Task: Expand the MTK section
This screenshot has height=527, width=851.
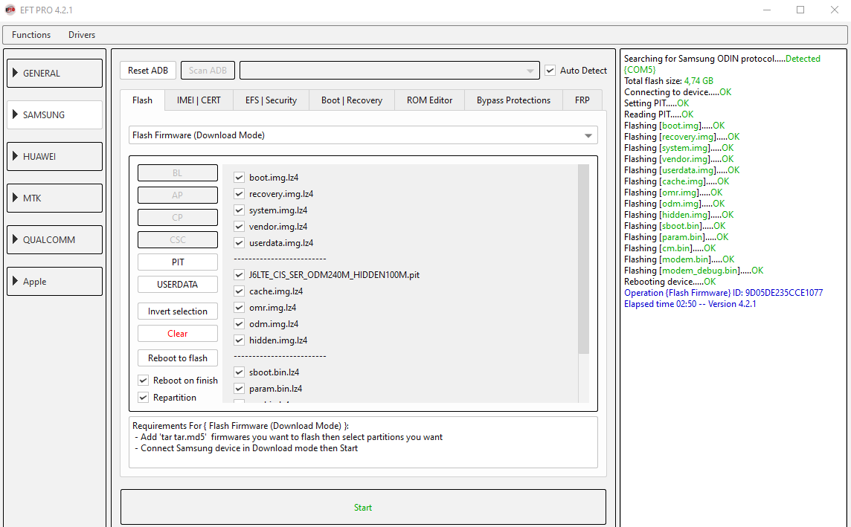Action: 54,198
